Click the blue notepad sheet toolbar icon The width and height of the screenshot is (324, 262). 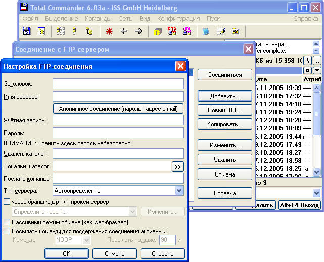pos(206,31)
